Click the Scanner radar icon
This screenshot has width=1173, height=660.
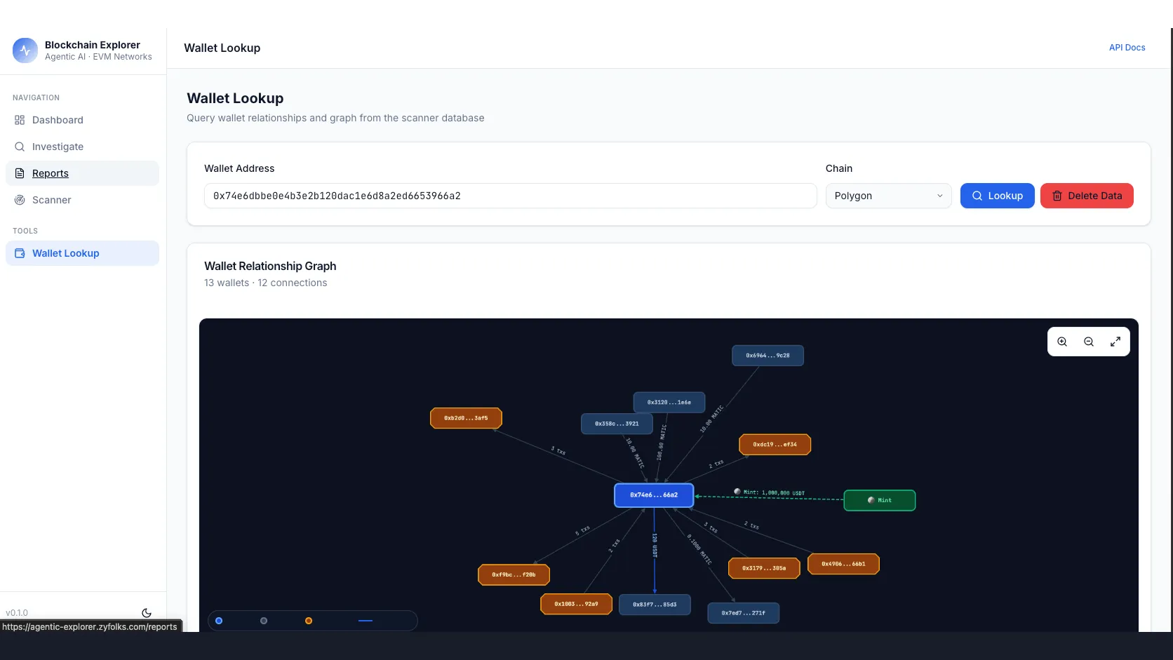20,200
